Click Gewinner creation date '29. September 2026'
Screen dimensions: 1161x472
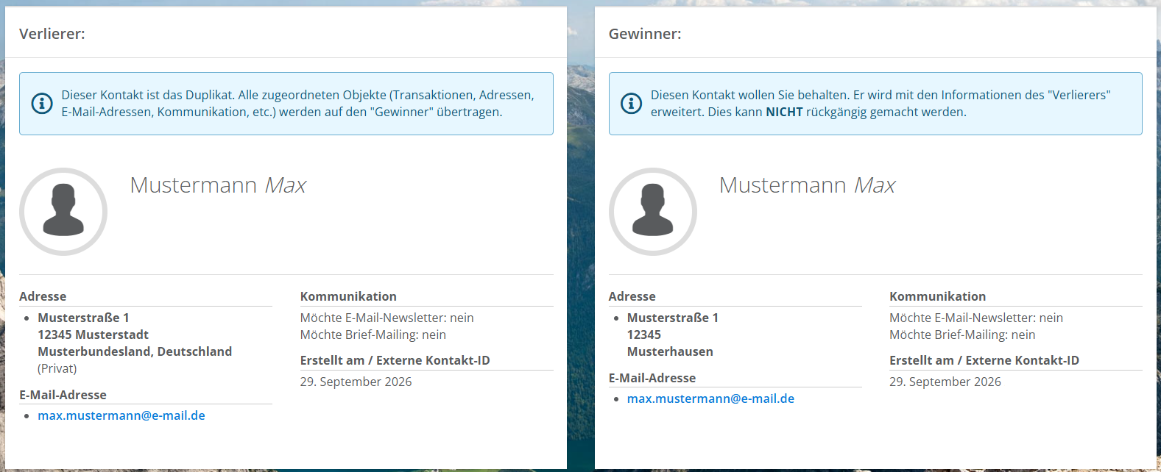[x=945, y=382]
